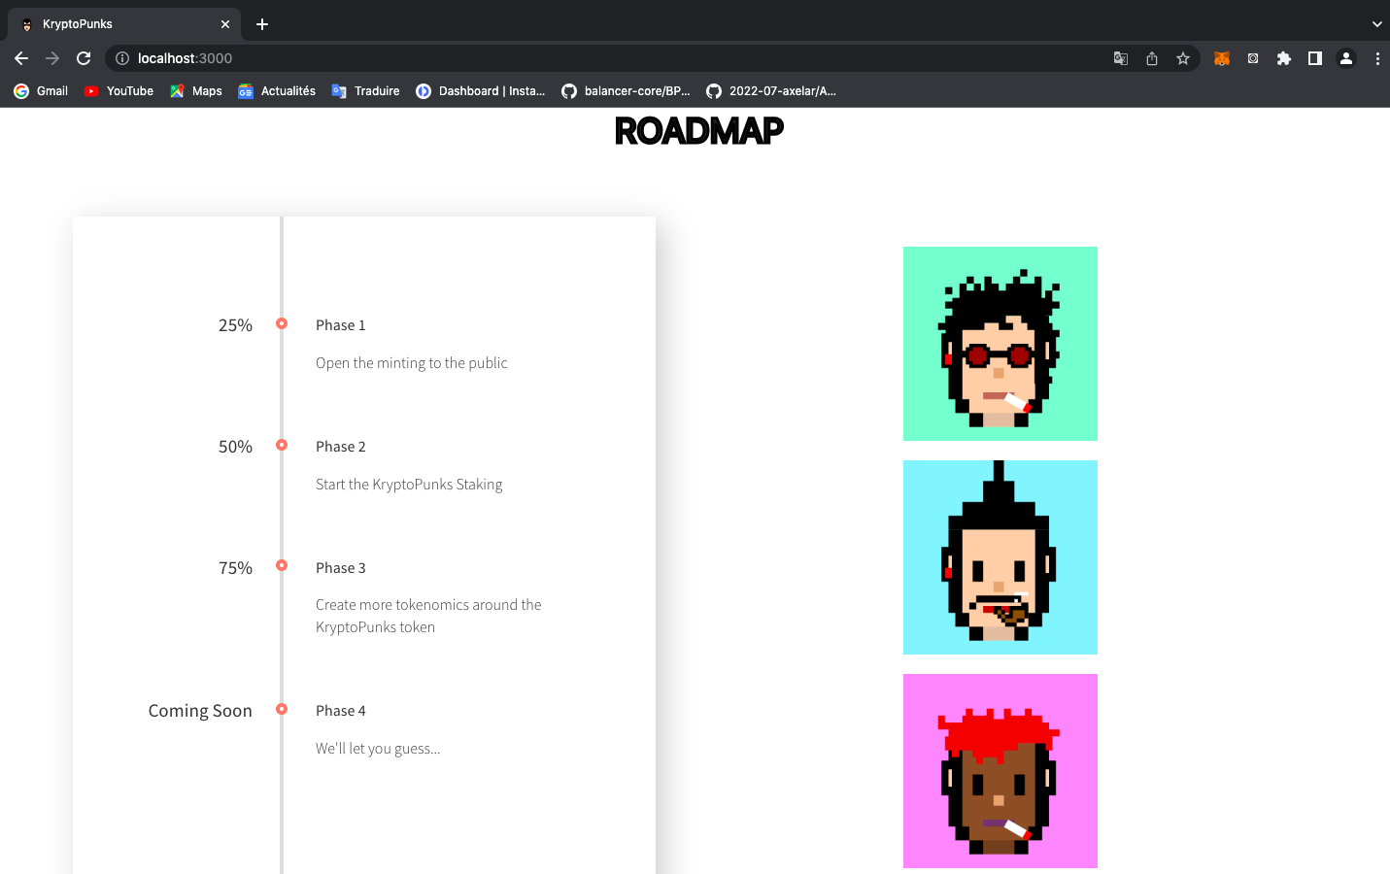Screen dimensions: 1390x874
Task: Click the Phase 2 title
Action: 341,447
